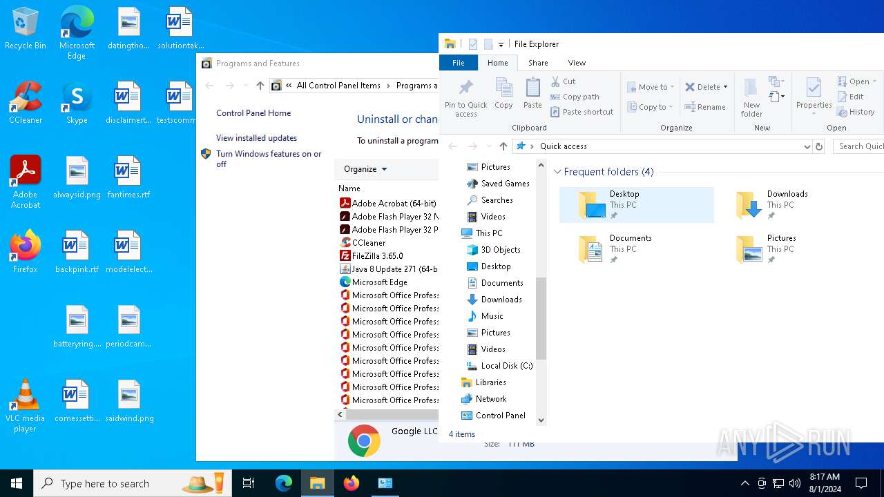Click View installed updates link

256,138
